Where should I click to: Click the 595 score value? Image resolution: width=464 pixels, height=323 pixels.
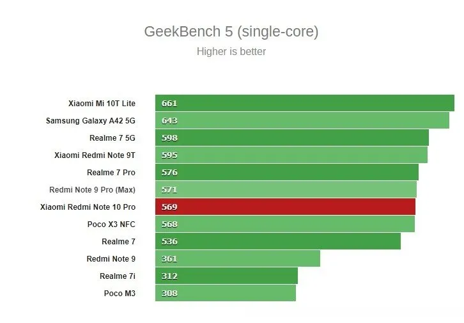(169, 155)
